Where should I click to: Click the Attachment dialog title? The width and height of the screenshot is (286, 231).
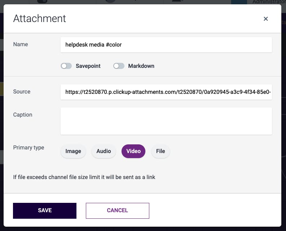point(40,19)
